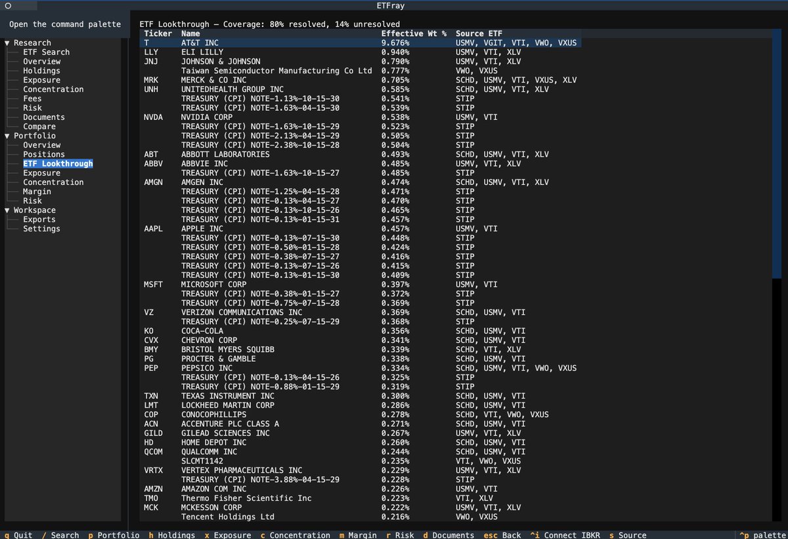The image size is (788, 539).
Task: Open Positions in the sidebar
Action: (x=44, y=155)
